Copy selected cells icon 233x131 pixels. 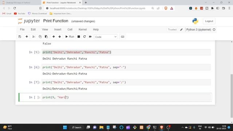pyautogui.click(x=40, y=37)
